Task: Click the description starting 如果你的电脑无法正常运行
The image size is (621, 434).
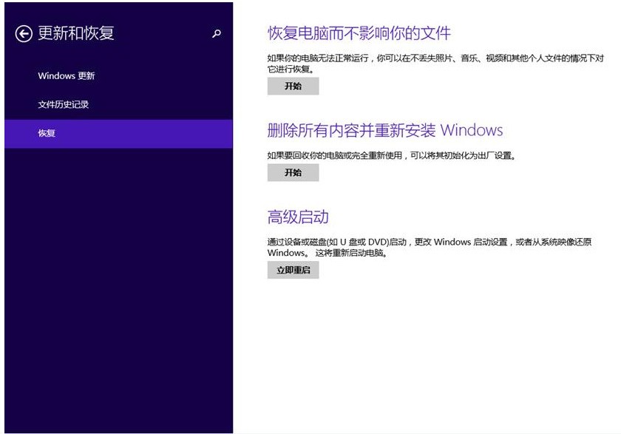Action: (x=435, y=64)
